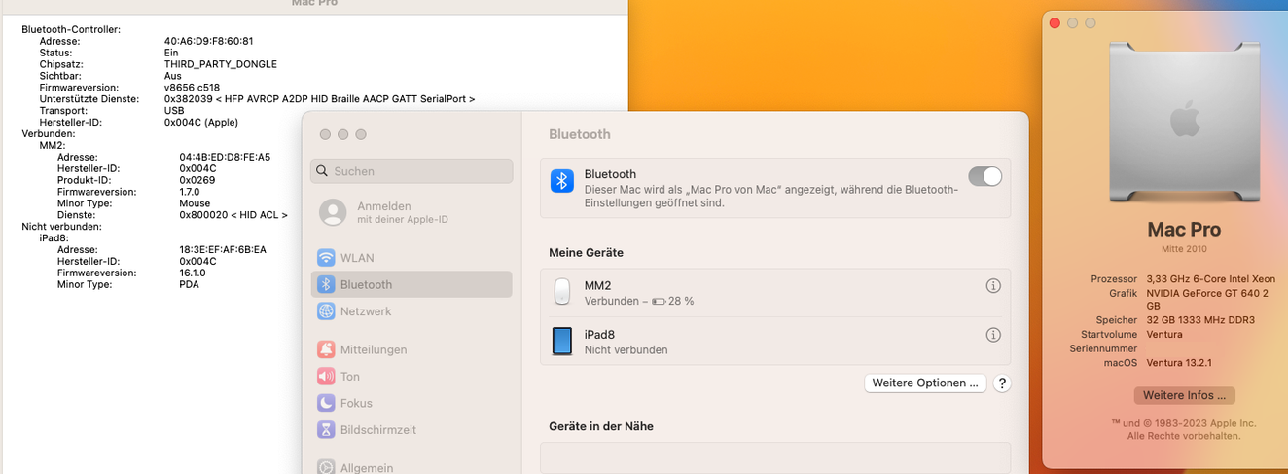
Task: Select Bluetooth in the sidebar
Action: click(411, 284)
